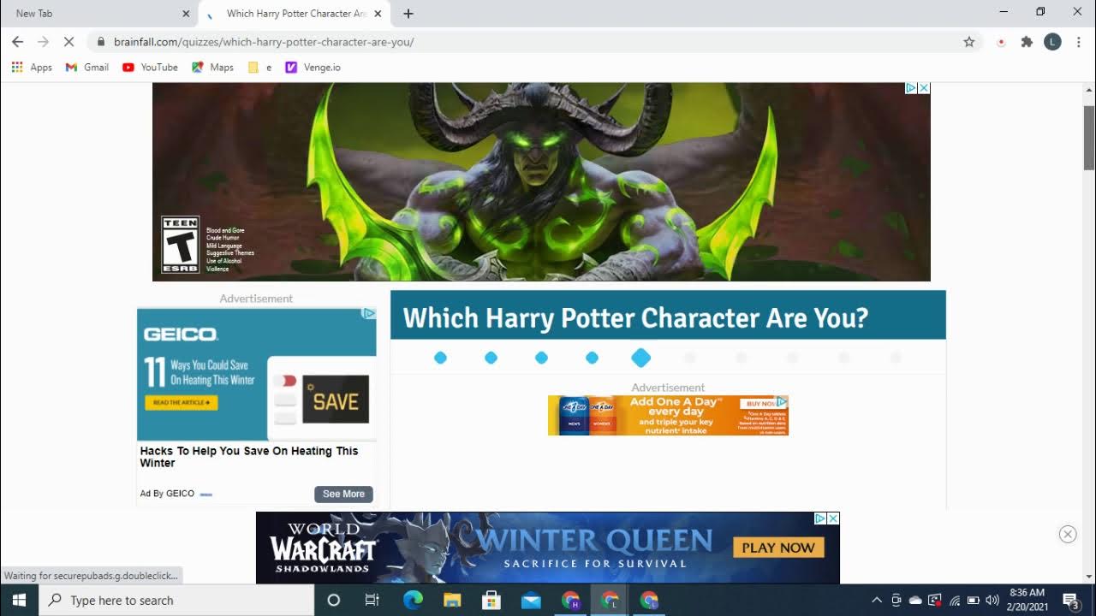The image size is (1096, 616).
Task: Click Play Now on Winter Queen ad
Action: pyautogui.click(x=778, y=548)
